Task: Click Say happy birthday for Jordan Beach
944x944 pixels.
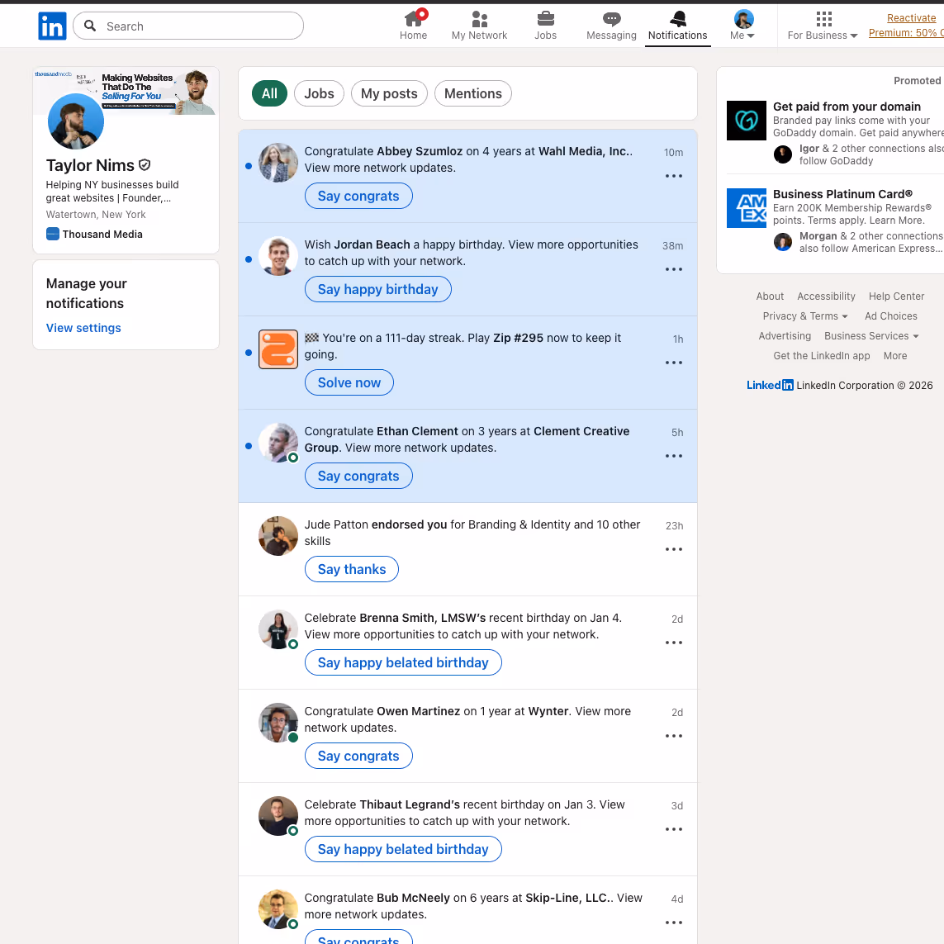Action: point(377,290)
